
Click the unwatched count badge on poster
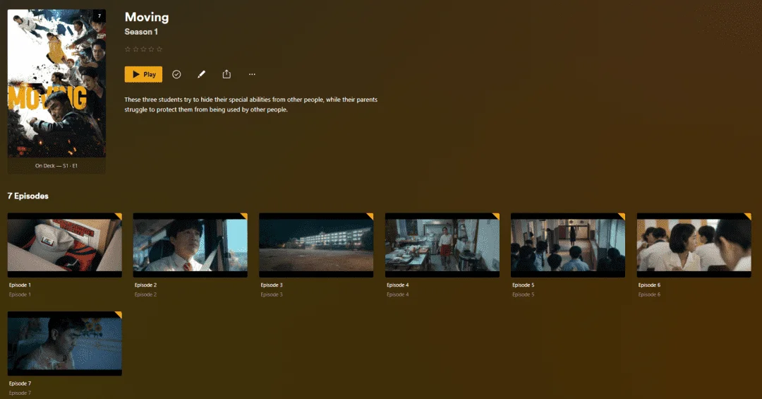coord(99,16)
